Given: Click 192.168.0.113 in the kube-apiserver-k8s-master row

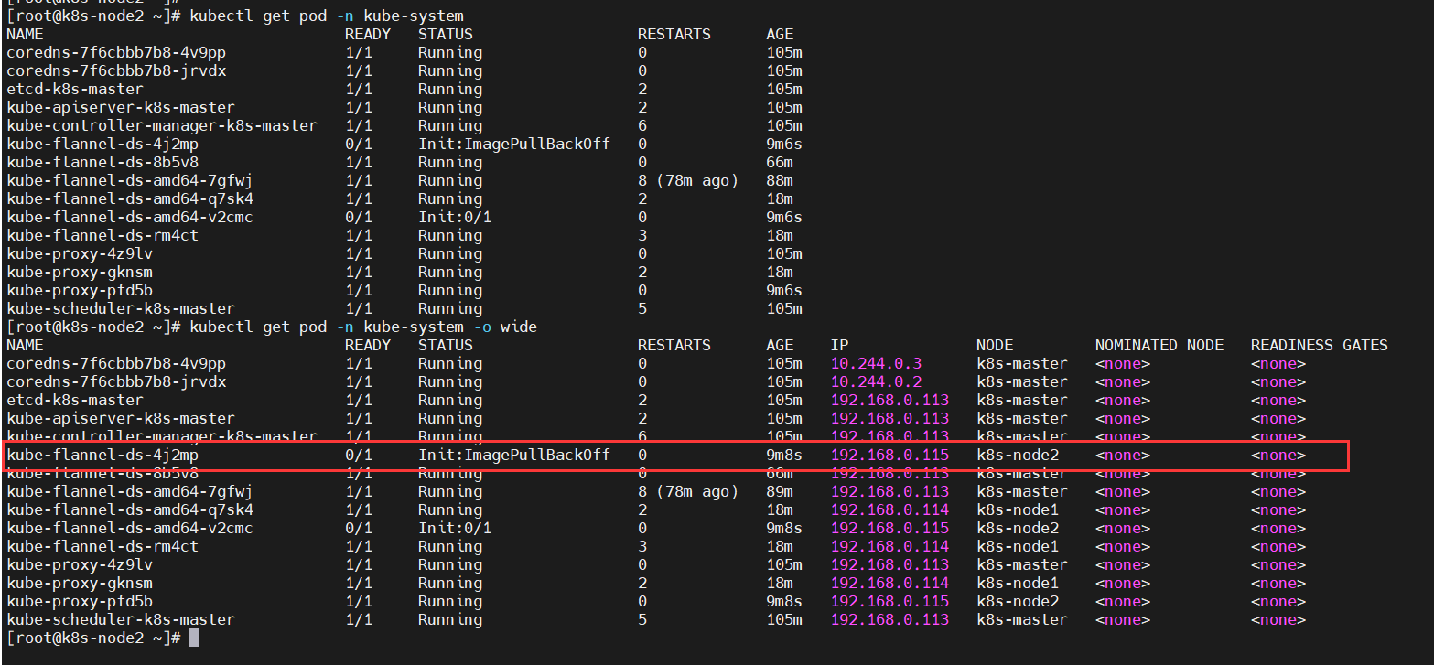Looking at the screenshot, I should click(x=890, y=418).
